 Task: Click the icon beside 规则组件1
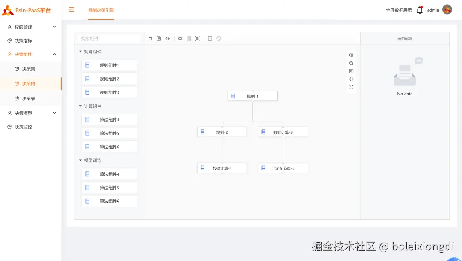click(87, 65)
